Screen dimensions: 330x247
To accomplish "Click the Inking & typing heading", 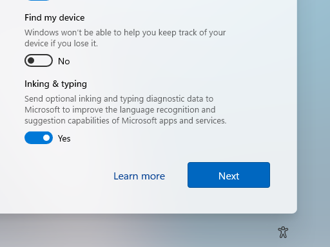I will click(x=55, y=84).
